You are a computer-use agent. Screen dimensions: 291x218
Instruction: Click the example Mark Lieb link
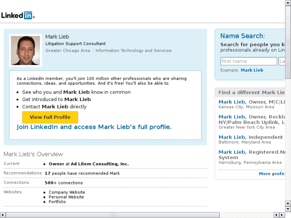[x=252, y=70]
